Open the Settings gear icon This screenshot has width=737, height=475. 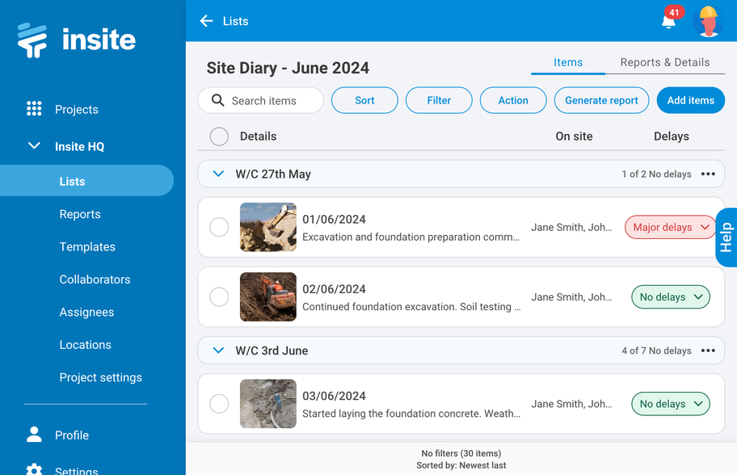[34, 469]
